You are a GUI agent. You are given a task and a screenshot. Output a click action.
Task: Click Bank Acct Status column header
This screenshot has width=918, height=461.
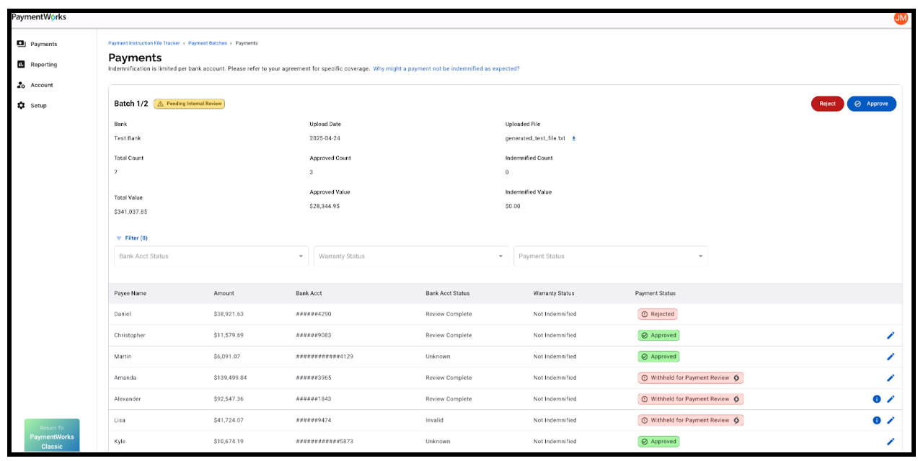(x=448, y=293)
